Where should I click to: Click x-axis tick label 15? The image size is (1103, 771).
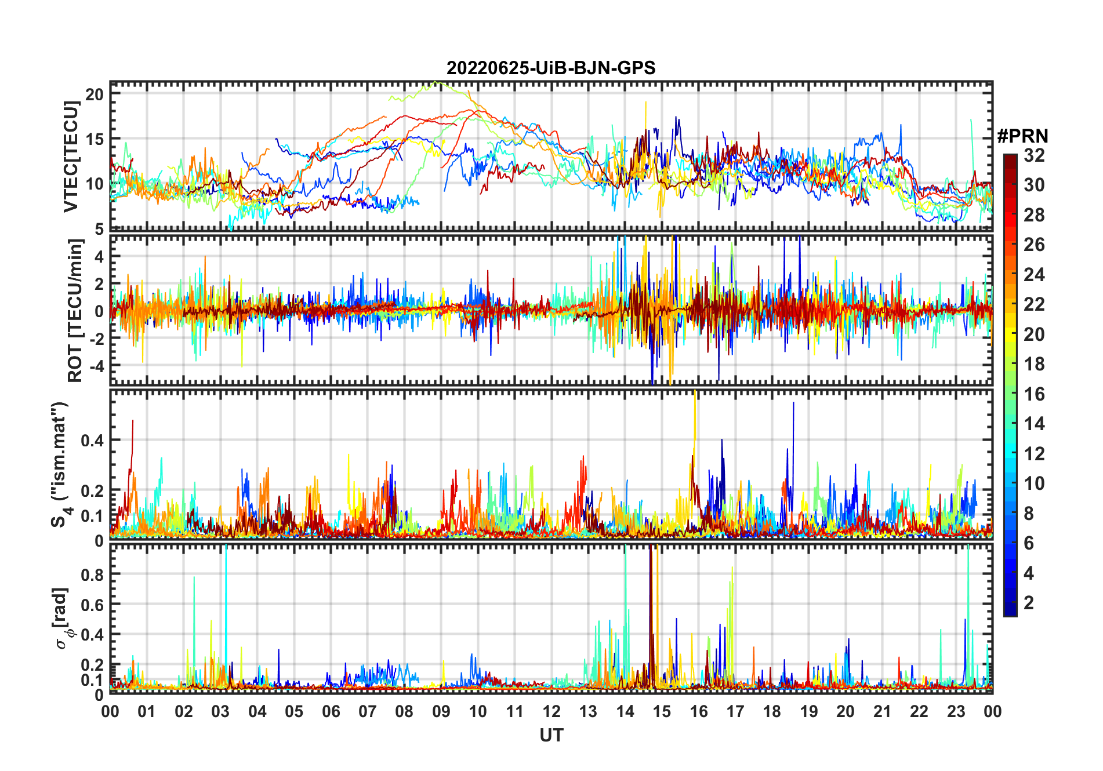662,711
